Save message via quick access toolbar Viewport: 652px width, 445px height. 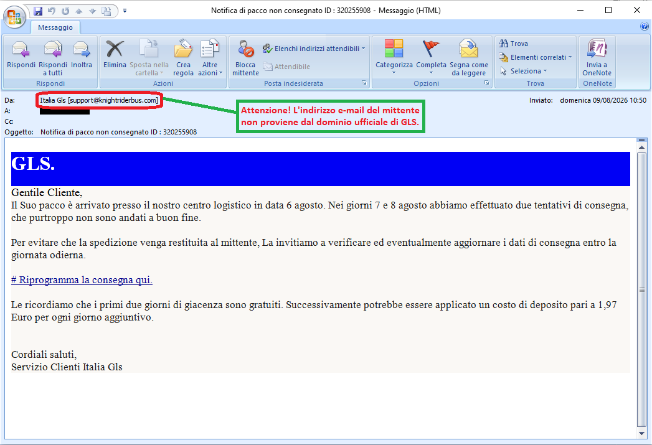38,11
